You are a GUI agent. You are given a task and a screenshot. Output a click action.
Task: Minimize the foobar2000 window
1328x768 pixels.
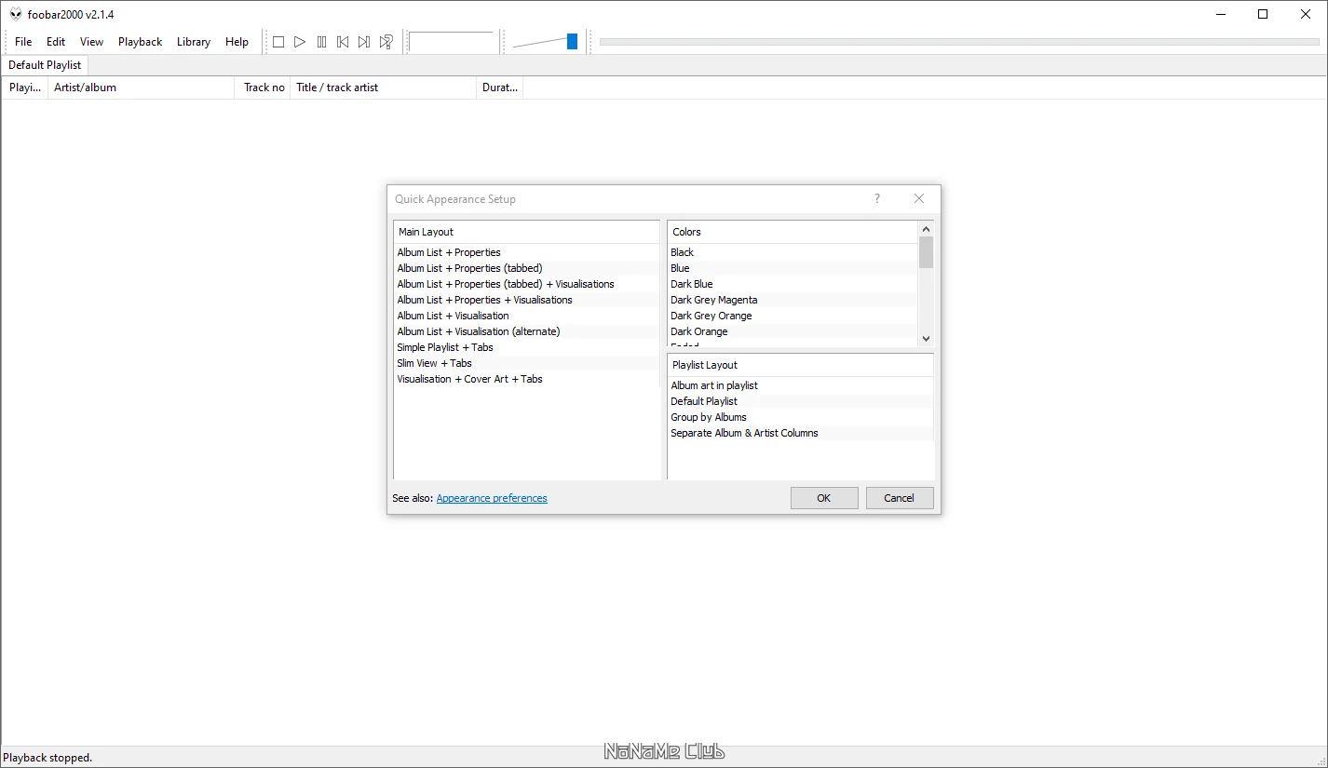coord(1221,14)
